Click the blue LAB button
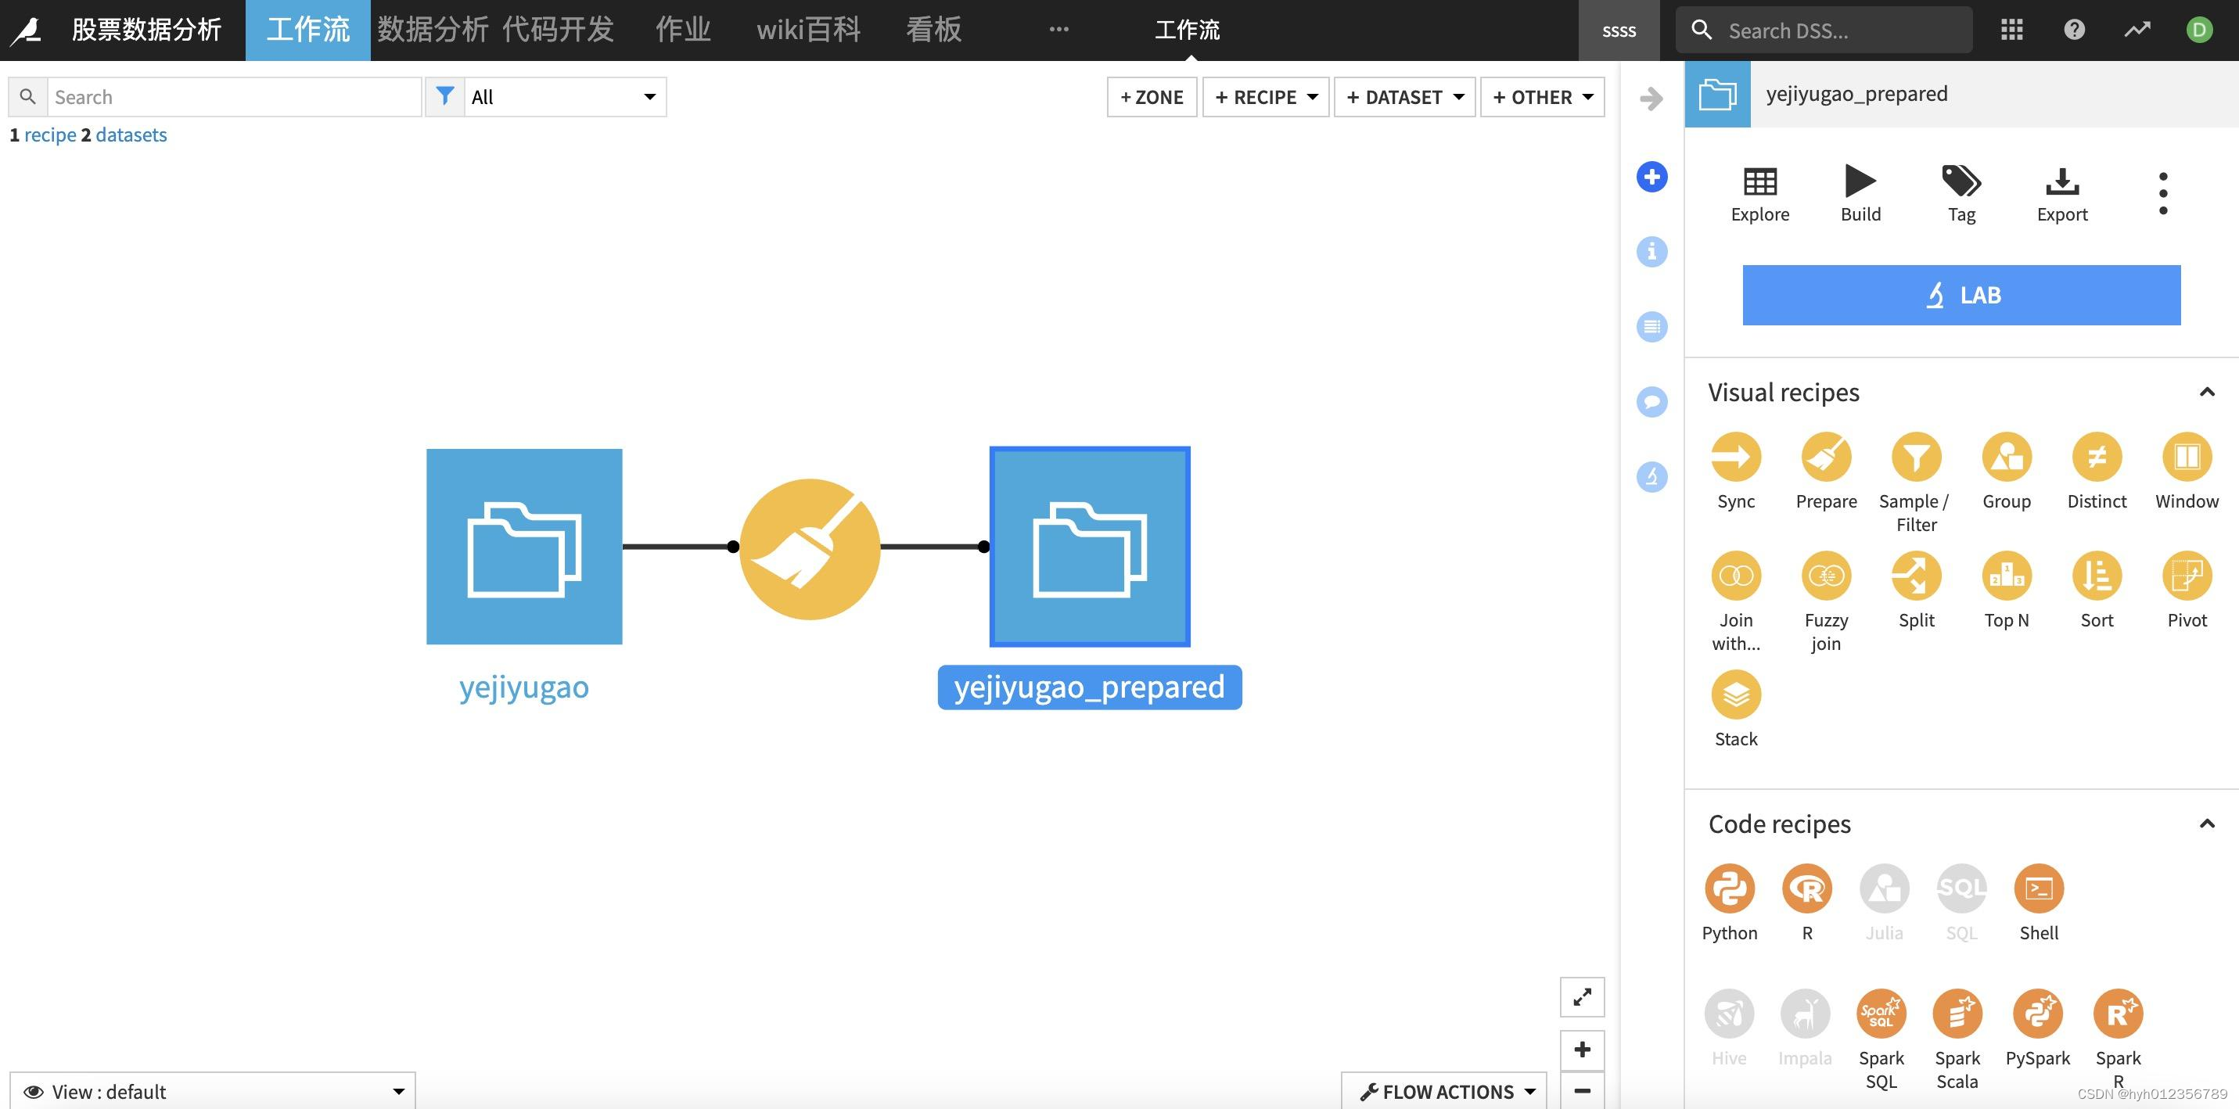The width and height of the screenshot is (2239, 1109). pyautogui.click(x=1960, y=296)
